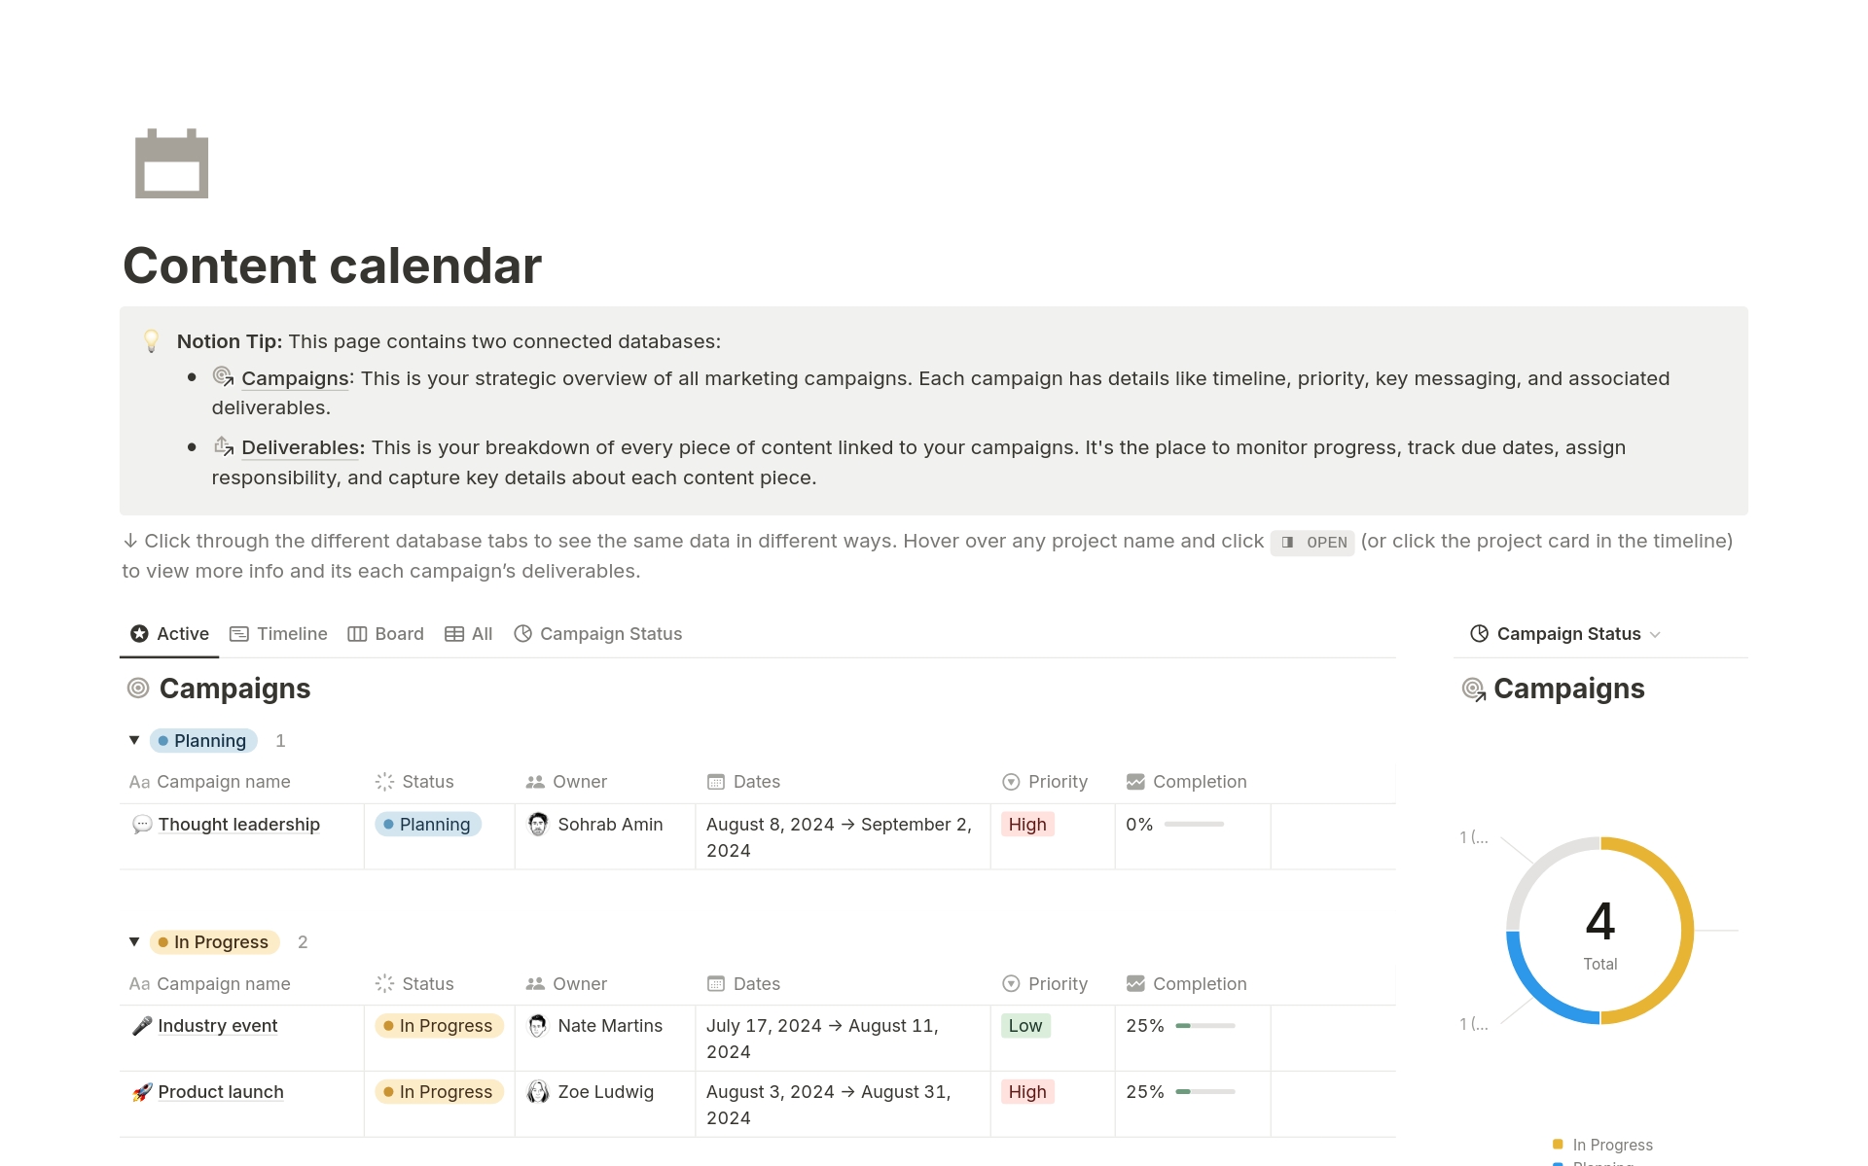Switch to the Board tab
Screen dimensions: 1868x1166
(x=398, y=633)
